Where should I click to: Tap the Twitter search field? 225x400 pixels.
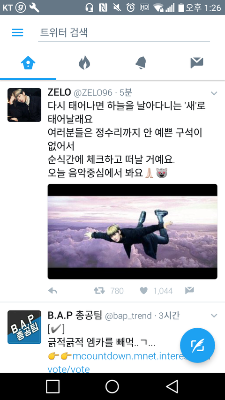tap(124, 33)
